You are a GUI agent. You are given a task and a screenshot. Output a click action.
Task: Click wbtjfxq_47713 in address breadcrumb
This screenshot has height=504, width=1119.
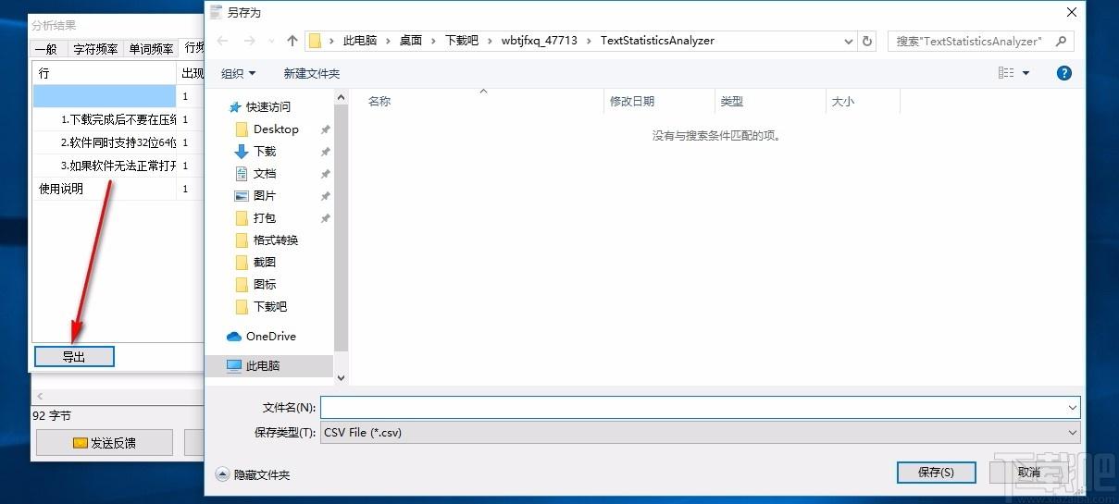click(x=540, y=41)
